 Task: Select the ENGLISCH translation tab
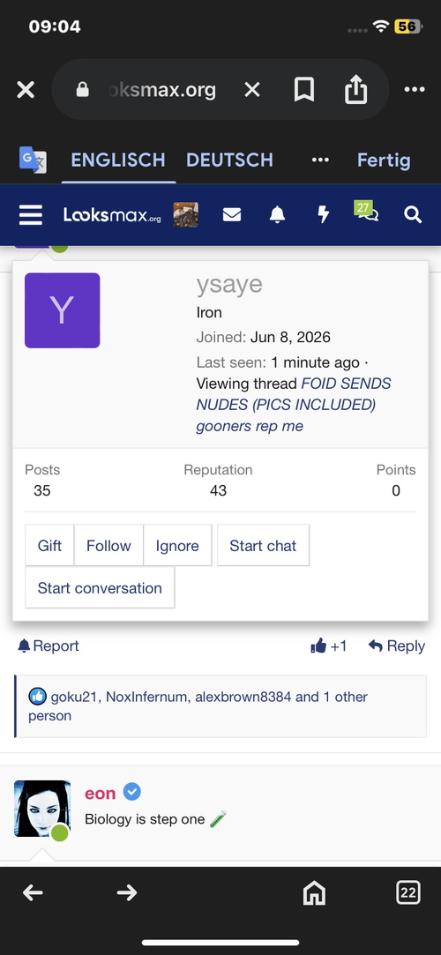(x=118, y=160)
